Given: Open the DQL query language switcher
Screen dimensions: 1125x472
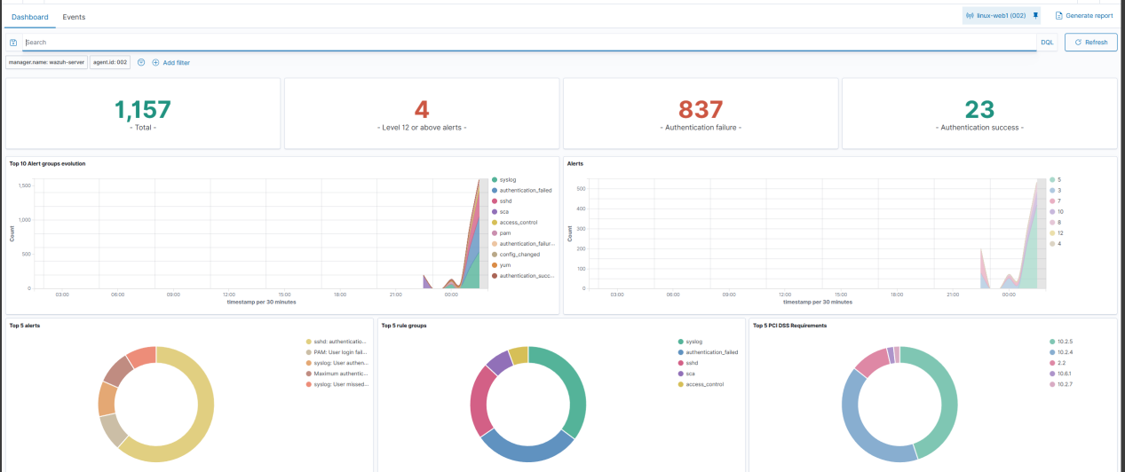Looking at the screenshot, I should (1047, 43).
